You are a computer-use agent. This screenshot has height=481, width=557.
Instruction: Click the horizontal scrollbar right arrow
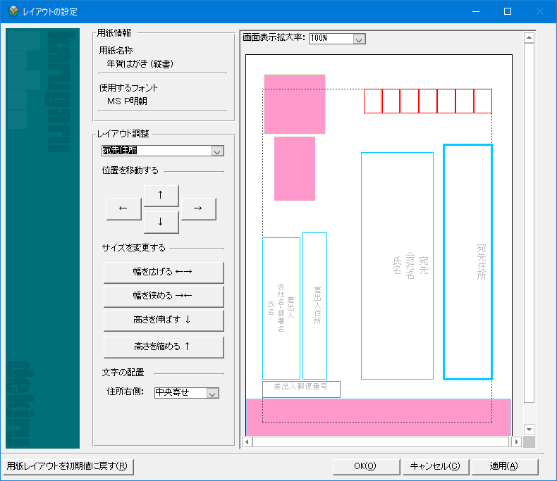point(517,442)
